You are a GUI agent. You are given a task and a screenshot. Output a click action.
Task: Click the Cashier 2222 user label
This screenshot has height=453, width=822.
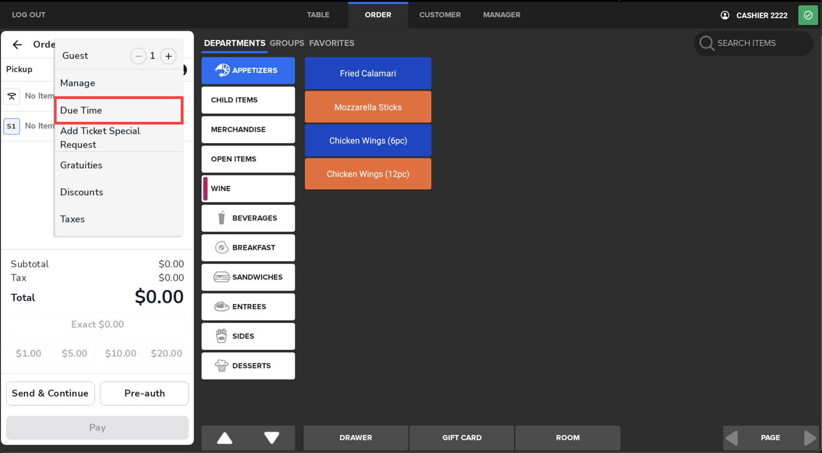pos(762,15)
